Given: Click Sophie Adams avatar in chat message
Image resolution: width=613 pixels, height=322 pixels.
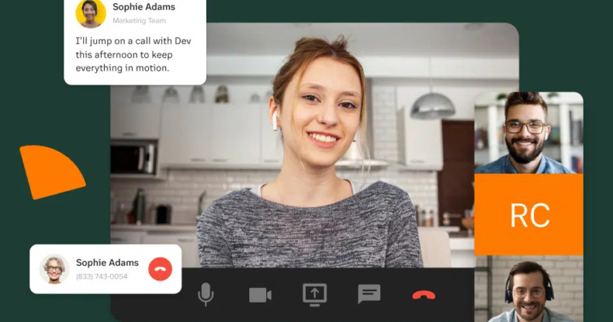Looking at the screenshot, I should click(x=91, y=12).
